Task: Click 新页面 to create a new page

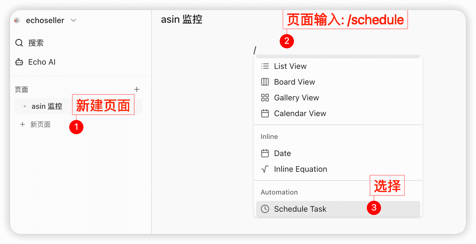Action: [x=40, y=124]
